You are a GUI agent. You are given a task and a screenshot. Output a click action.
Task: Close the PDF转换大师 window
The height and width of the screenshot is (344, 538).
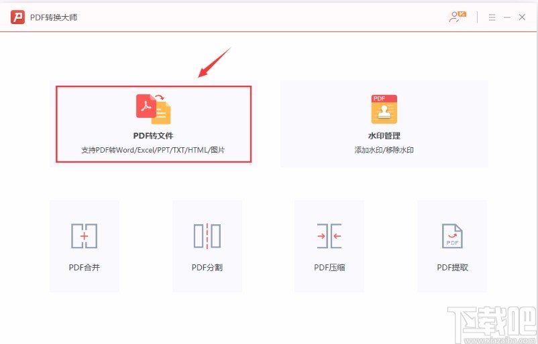point(522,17)
